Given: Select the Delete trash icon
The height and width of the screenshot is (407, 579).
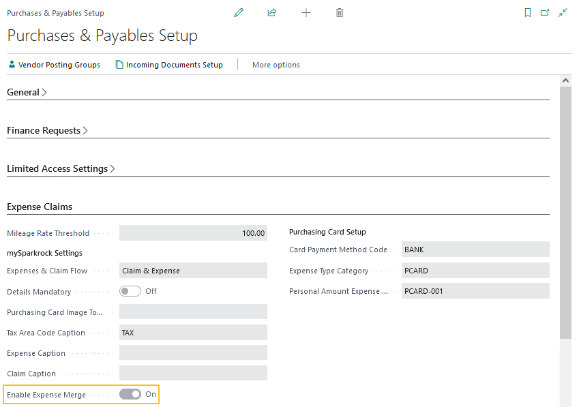Looking at the screenshot, I should tap(339, 12).
